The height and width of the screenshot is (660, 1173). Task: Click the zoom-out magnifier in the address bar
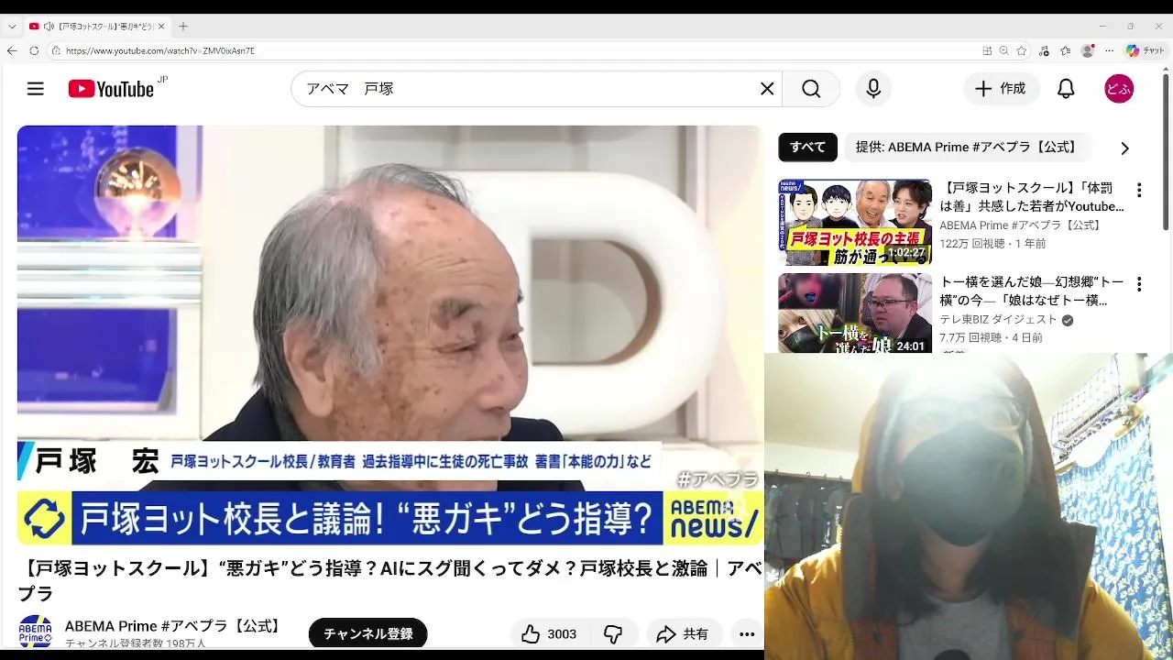(1004, 50)
